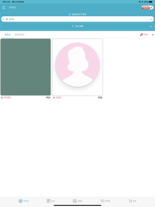Image resolution: width=155 pixels, height=207 pixels.
Task: Open the 아이폰6 green profile thumbnail
Action: point(26,67)
